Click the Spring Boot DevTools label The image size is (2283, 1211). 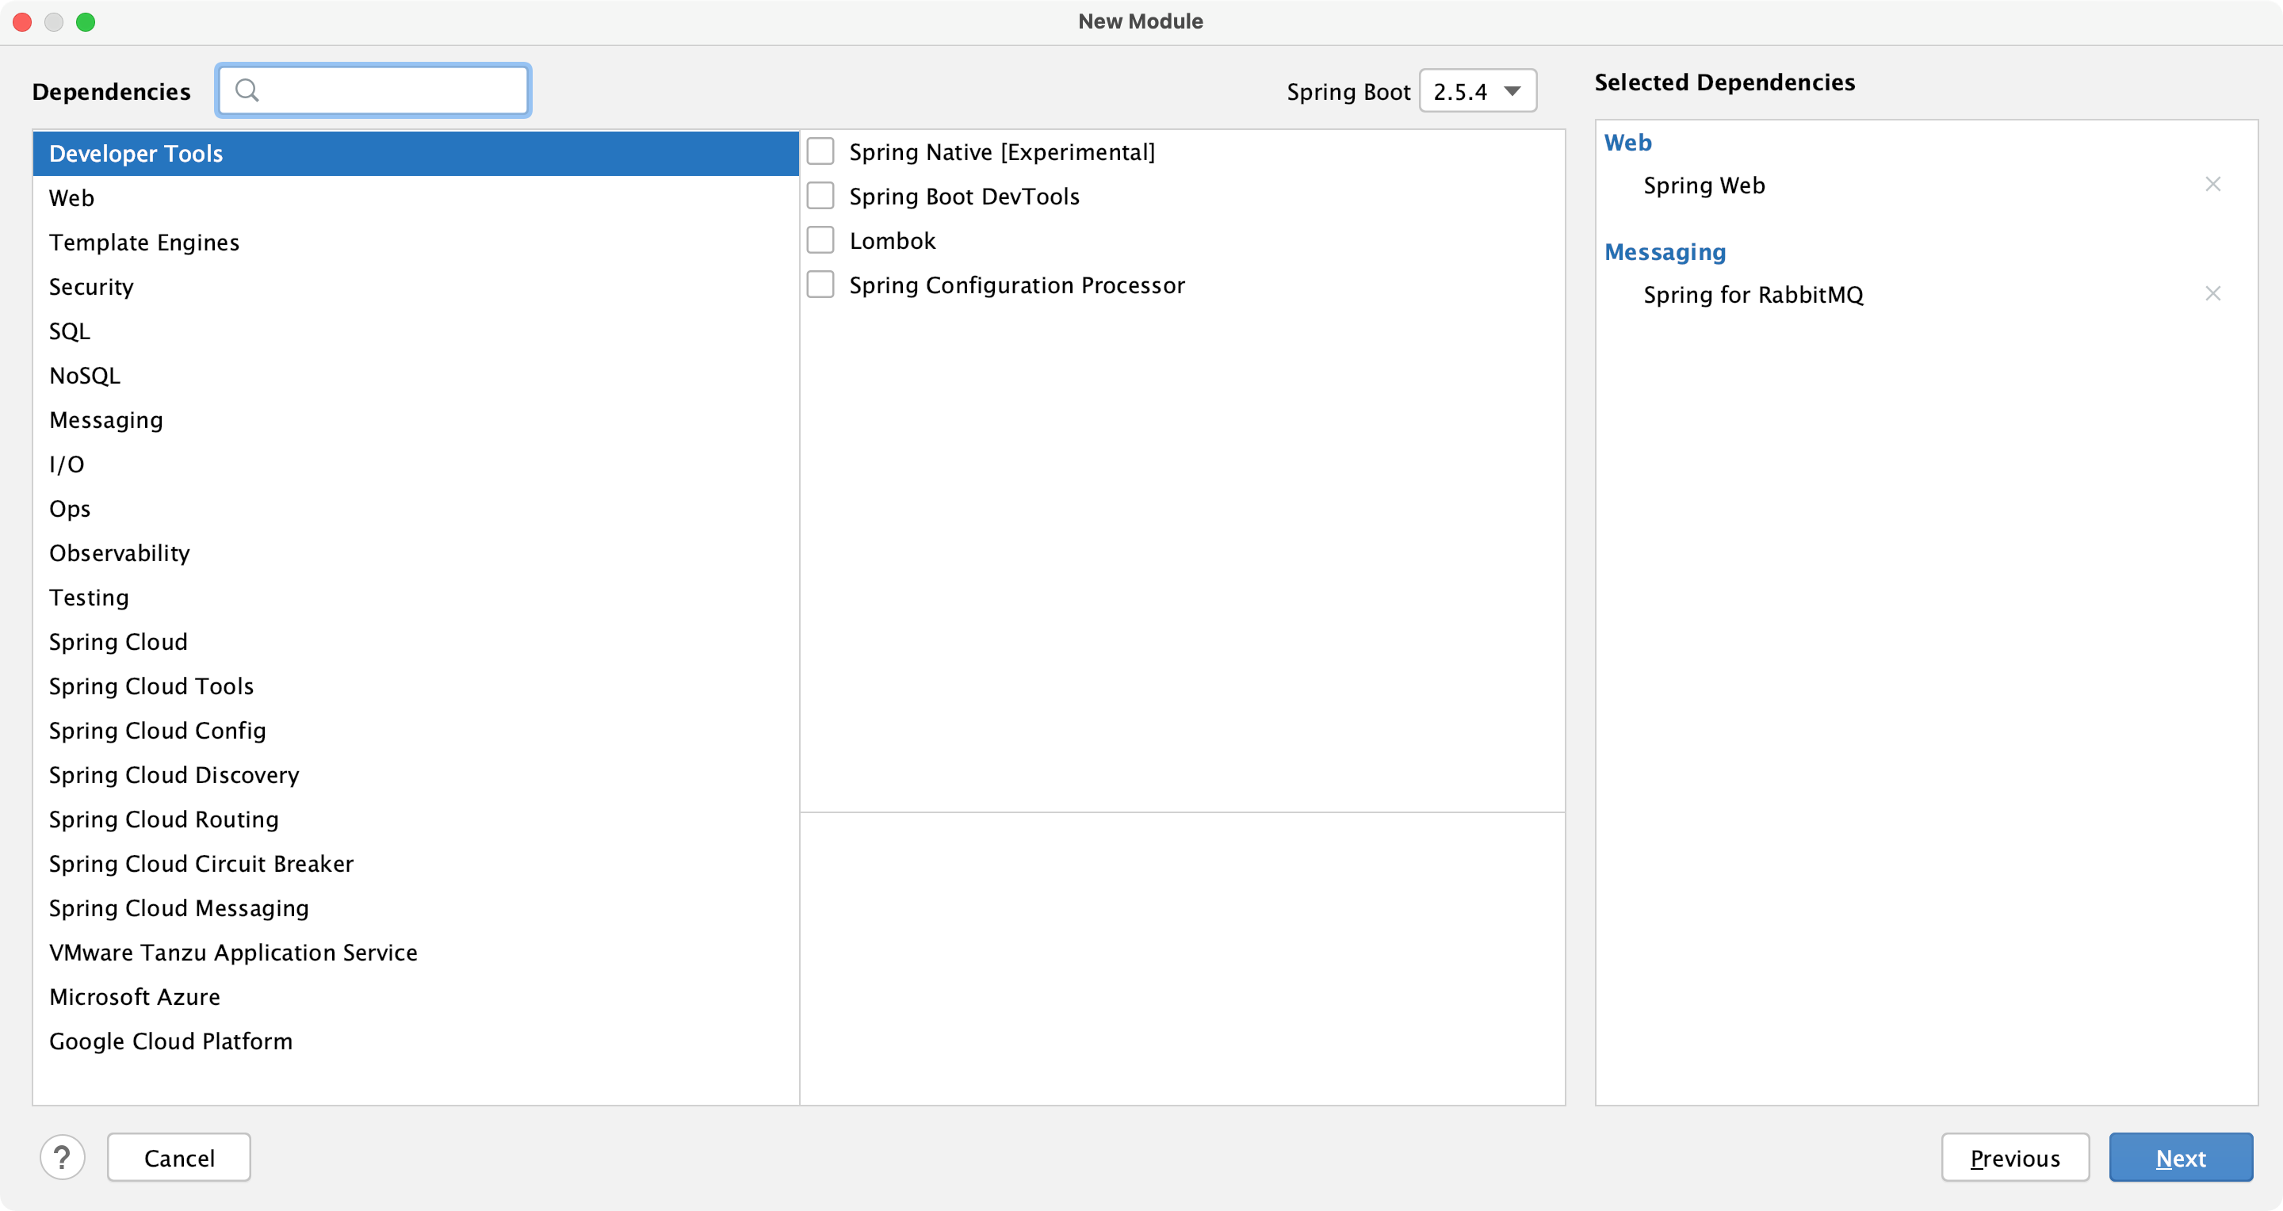click(964, 196)
